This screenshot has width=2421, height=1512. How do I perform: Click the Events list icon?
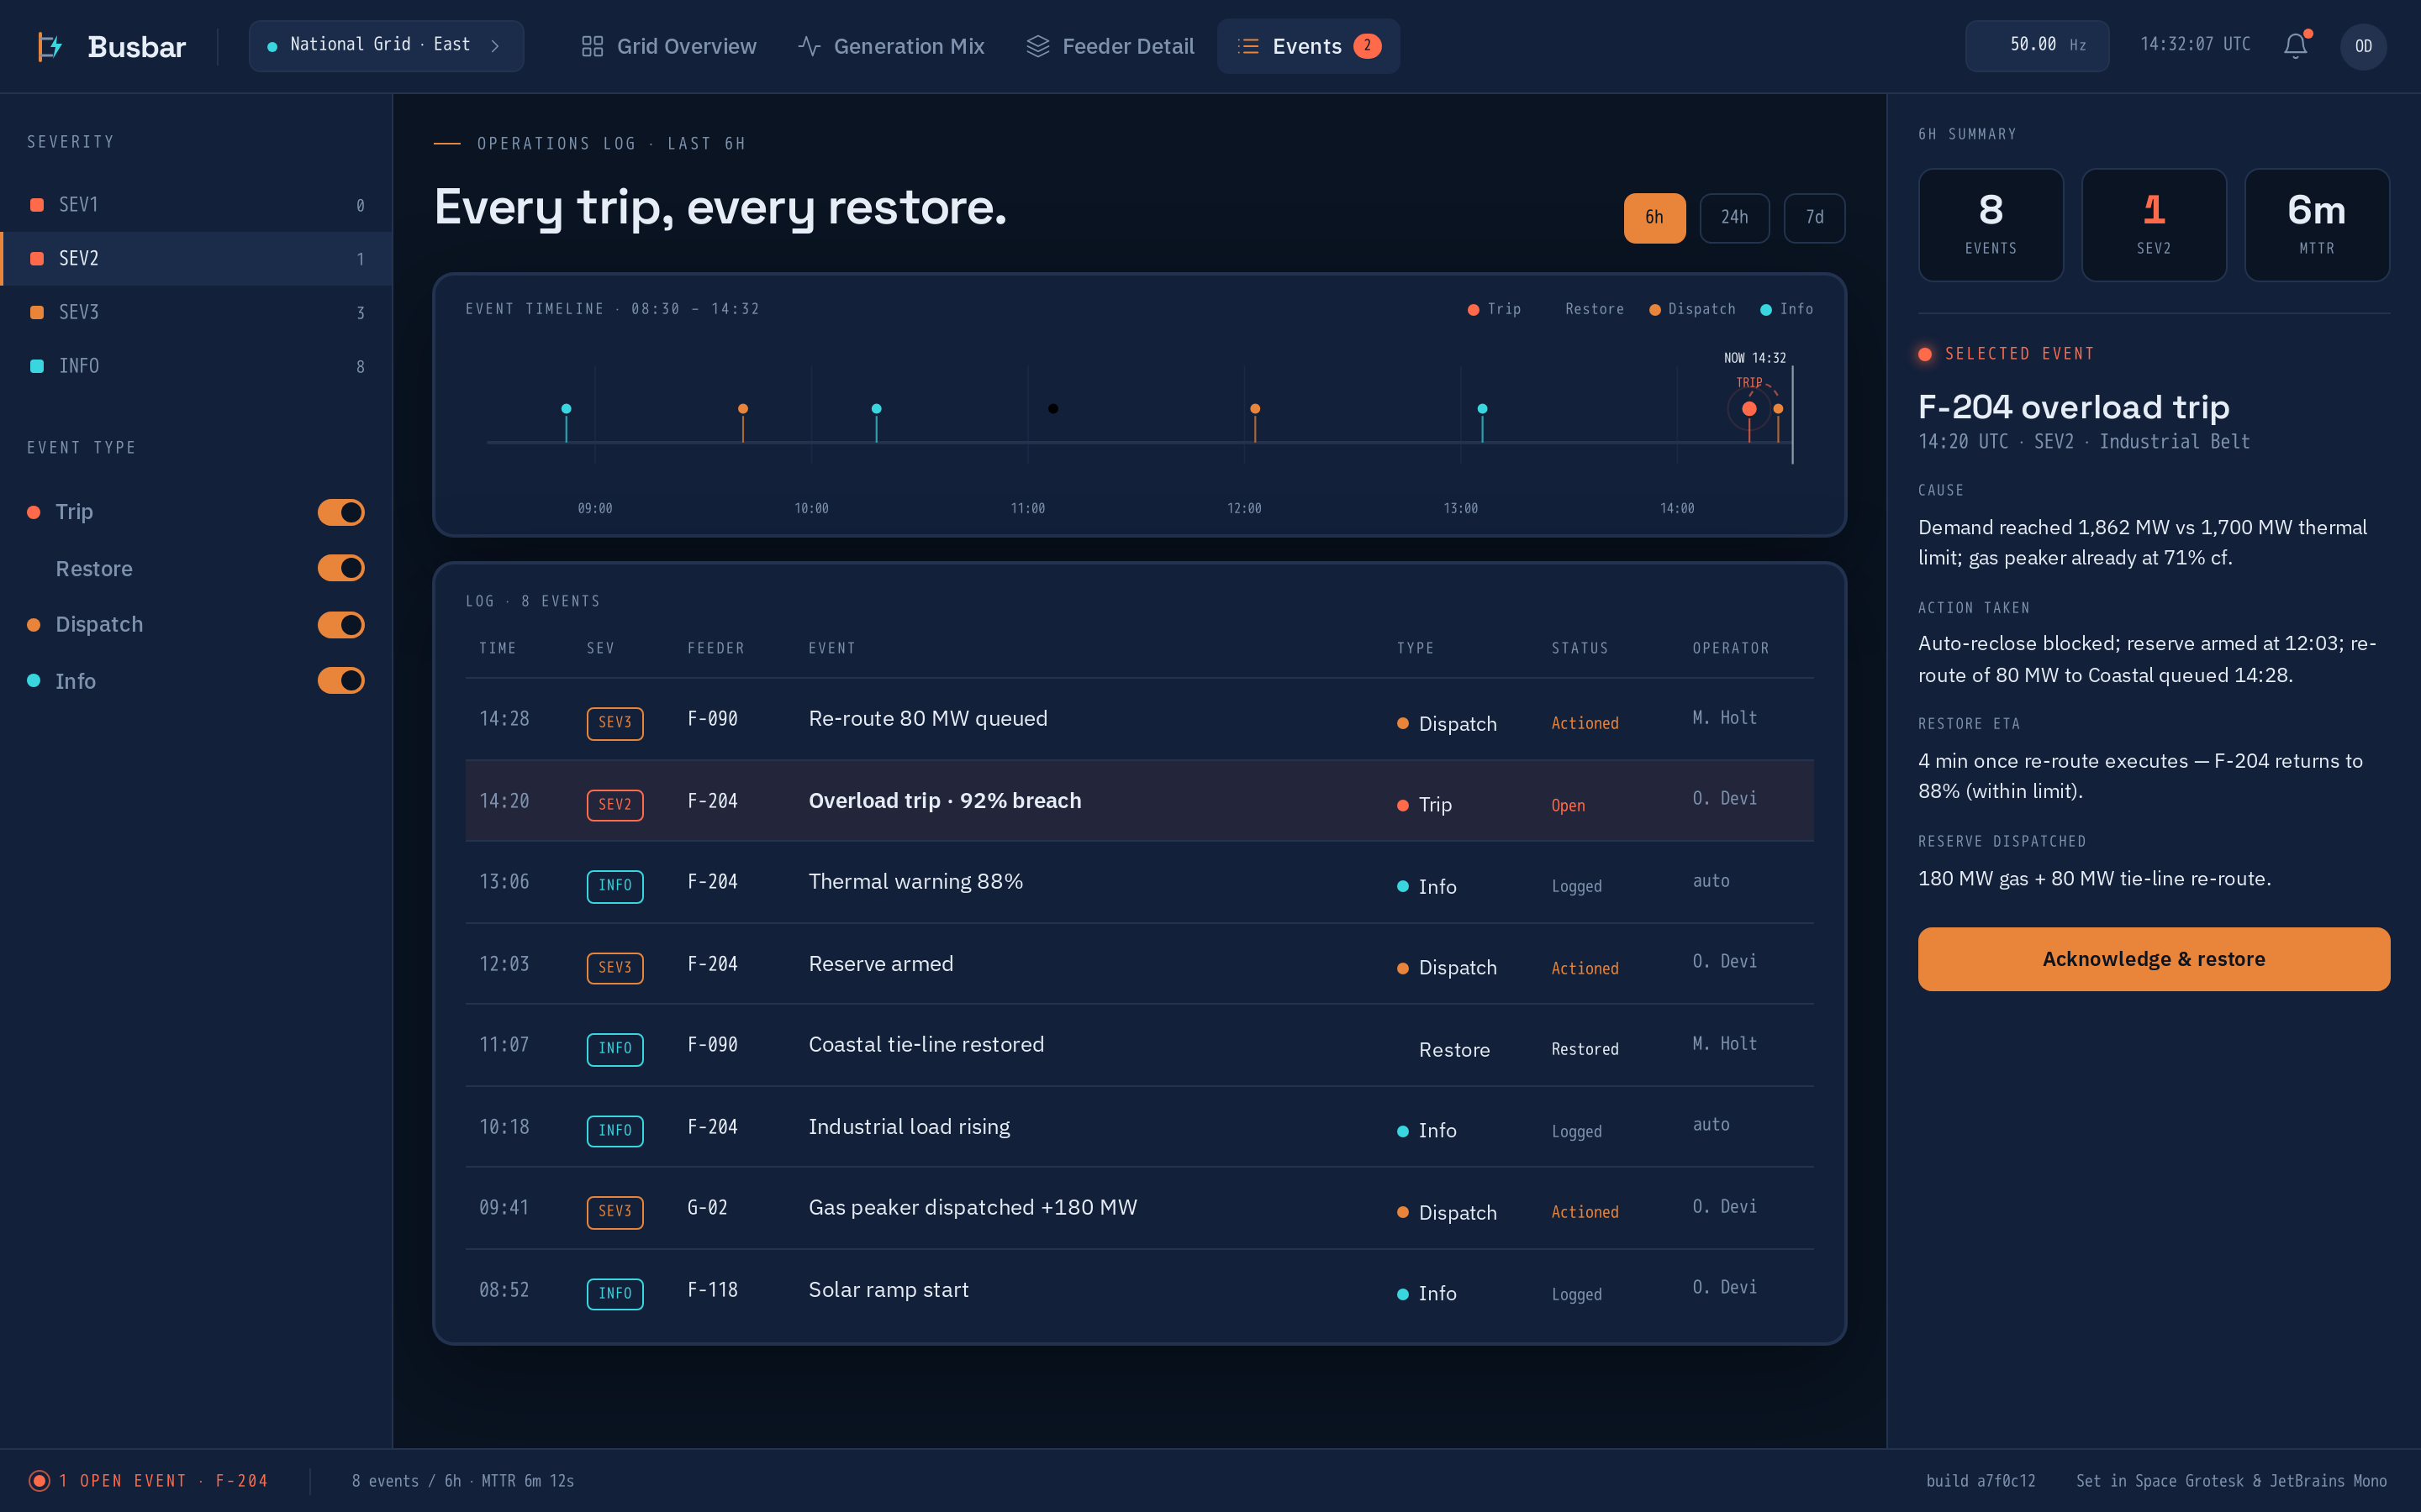[x=1247, y=46]
